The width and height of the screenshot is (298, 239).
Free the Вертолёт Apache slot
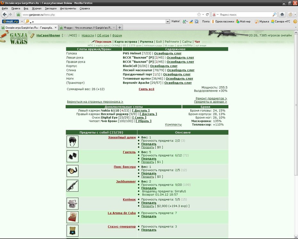(178, 83)
